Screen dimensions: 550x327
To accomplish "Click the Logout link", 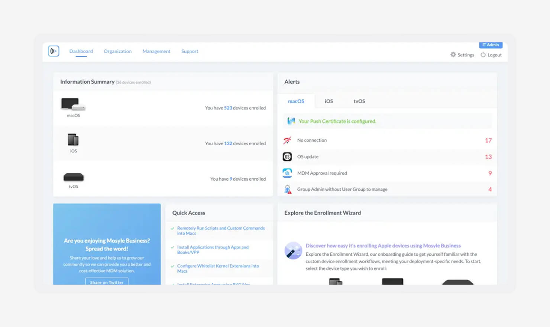I will click(494, 55).
